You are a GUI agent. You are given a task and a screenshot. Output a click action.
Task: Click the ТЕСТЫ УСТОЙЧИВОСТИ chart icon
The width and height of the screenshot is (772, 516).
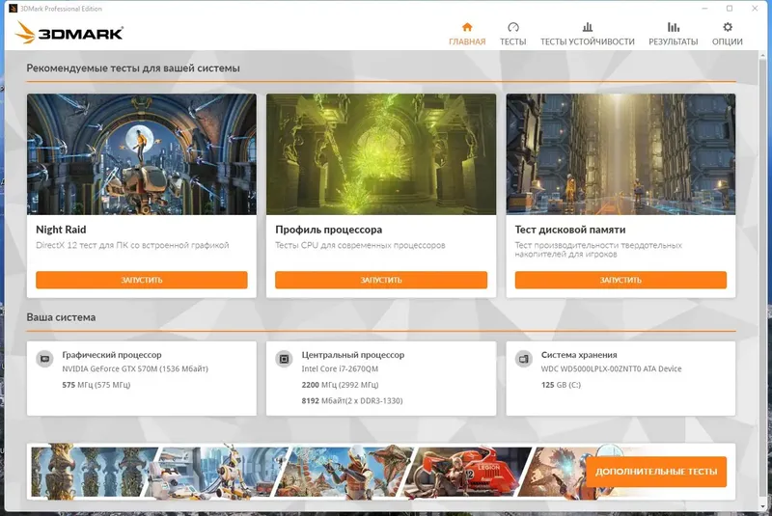point(588,27)
